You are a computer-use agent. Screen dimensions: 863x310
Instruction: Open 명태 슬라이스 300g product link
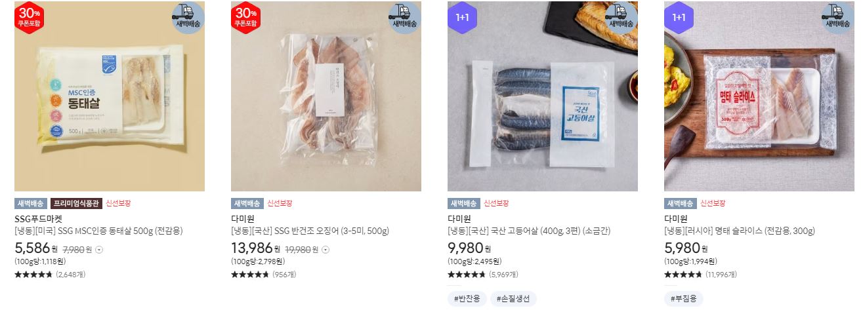point(740,231)
